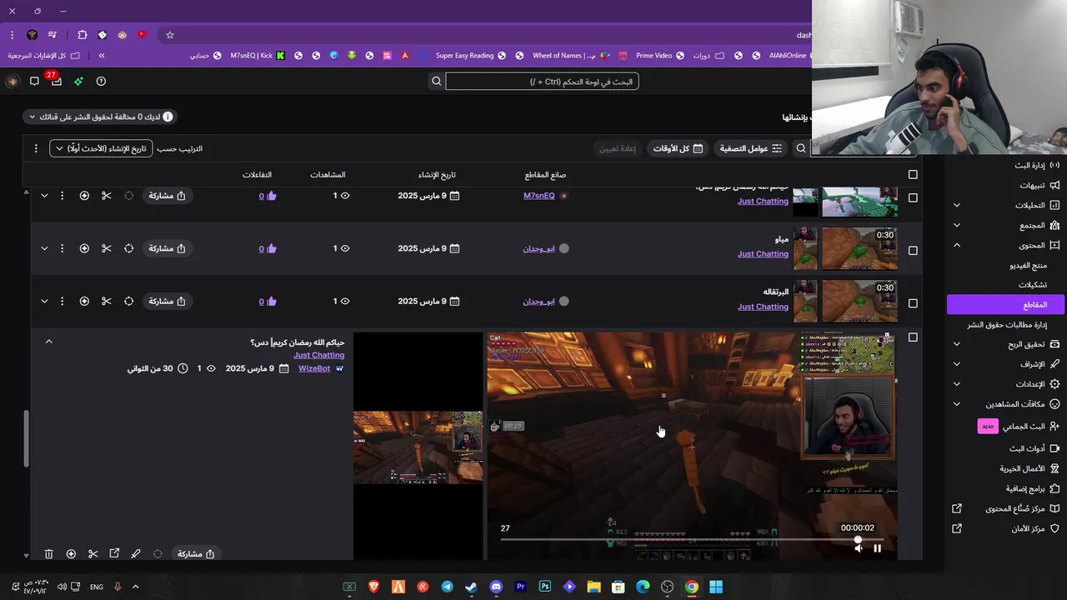
Task: Open the ابو_وجدان creator link in ميلو row
Action: click(539, 248)
